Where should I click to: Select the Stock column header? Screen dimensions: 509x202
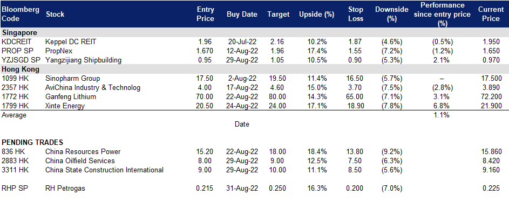point(55,14)
